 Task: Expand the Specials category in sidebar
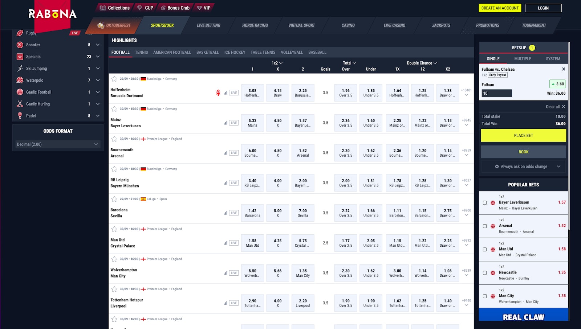pyautogui.click(x=98, y=57)
